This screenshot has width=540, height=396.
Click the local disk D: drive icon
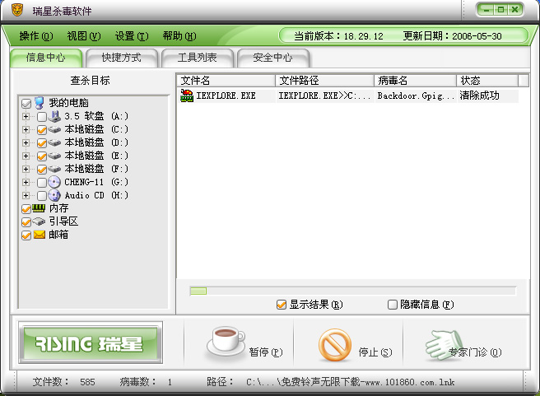[54, 142]
